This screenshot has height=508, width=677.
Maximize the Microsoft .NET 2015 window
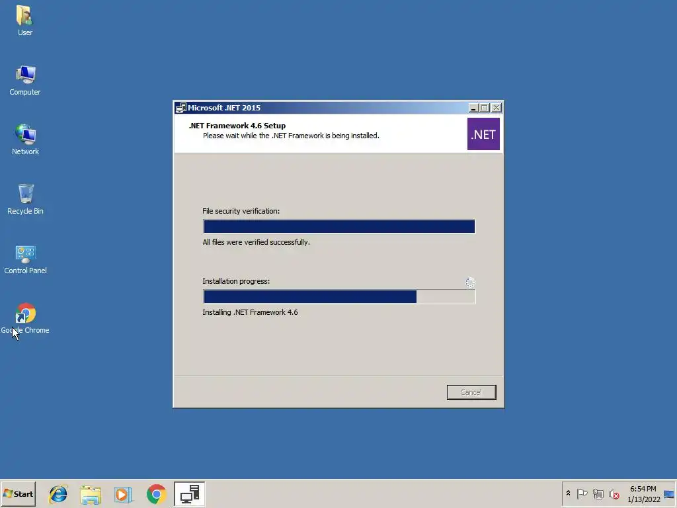pyautogui.click(x=485, y=108)
